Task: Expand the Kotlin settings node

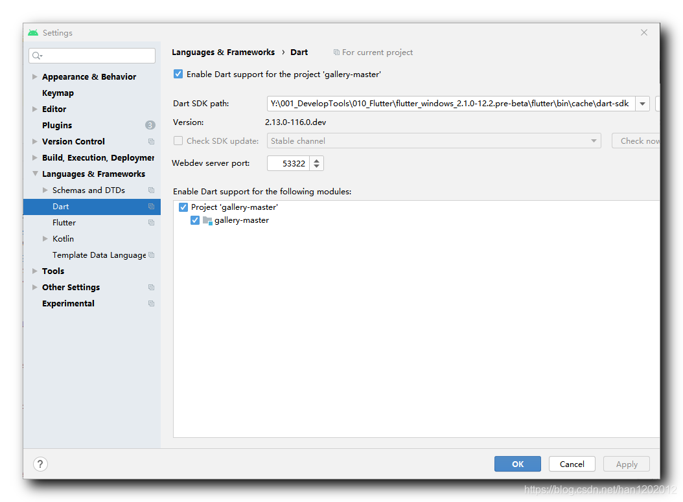Action: tap(45, 238)
